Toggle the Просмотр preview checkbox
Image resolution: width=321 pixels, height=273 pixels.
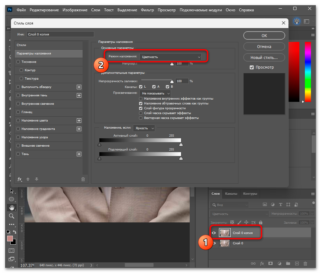[x=252, y=67]
